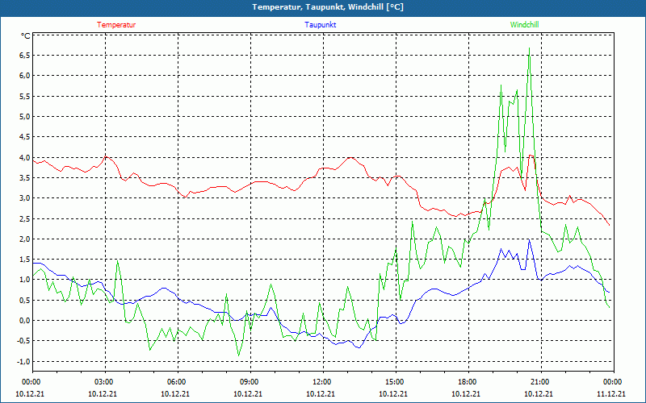Click the '2,5' y-axis value
This screenshot has height=403, width=646.
point(25,218)
